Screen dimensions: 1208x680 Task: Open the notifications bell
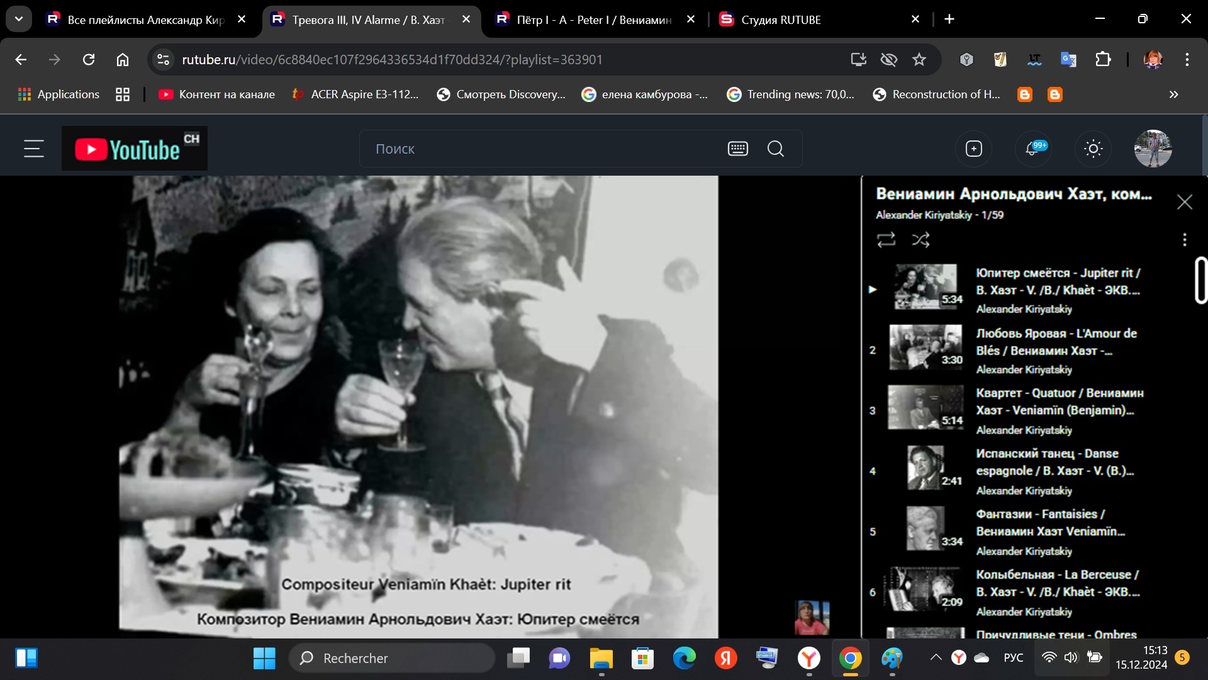1032,149
